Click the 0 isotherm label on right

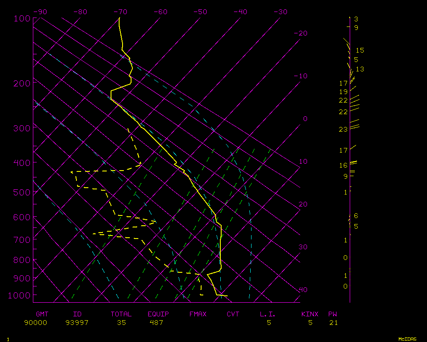tap(305, 119)
